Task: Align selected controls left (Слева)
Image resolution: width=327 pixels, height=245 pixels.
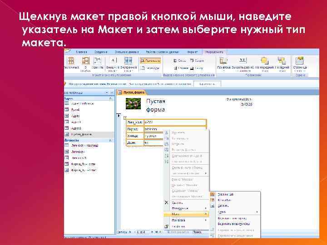Action: point(179,61)
